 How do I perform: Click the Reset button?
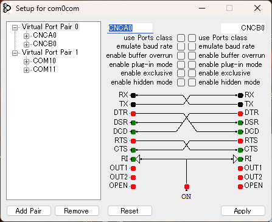130,211
